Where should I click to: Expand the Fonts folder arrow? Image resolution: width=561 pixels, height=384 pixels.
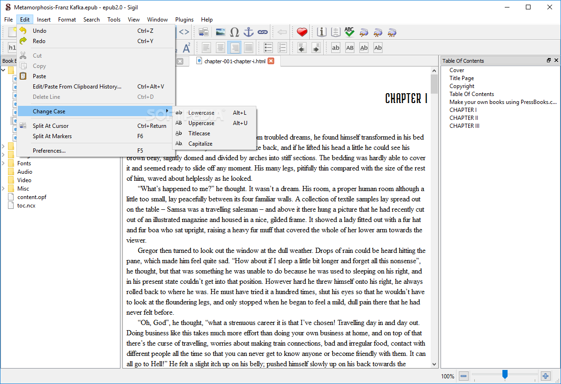click(x=3, y=163)
